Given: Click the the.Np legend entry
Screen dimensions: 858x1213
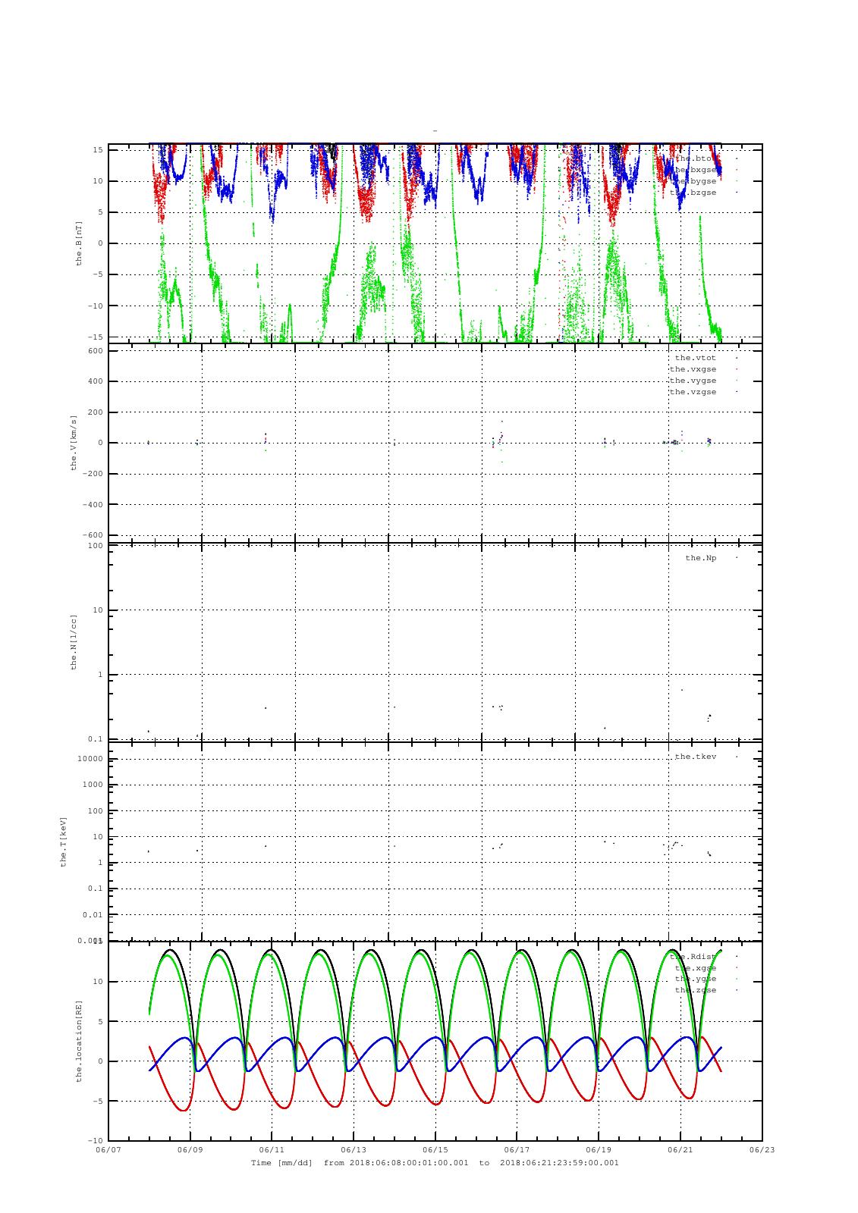Looking at the screenshot, I should (x=700, y=558).
